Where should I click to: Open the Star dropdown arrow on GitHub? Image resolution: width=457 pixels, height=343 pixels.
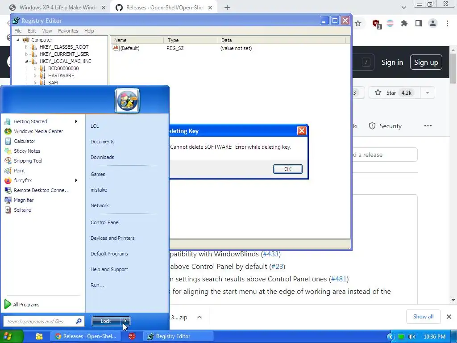(427, 93)
